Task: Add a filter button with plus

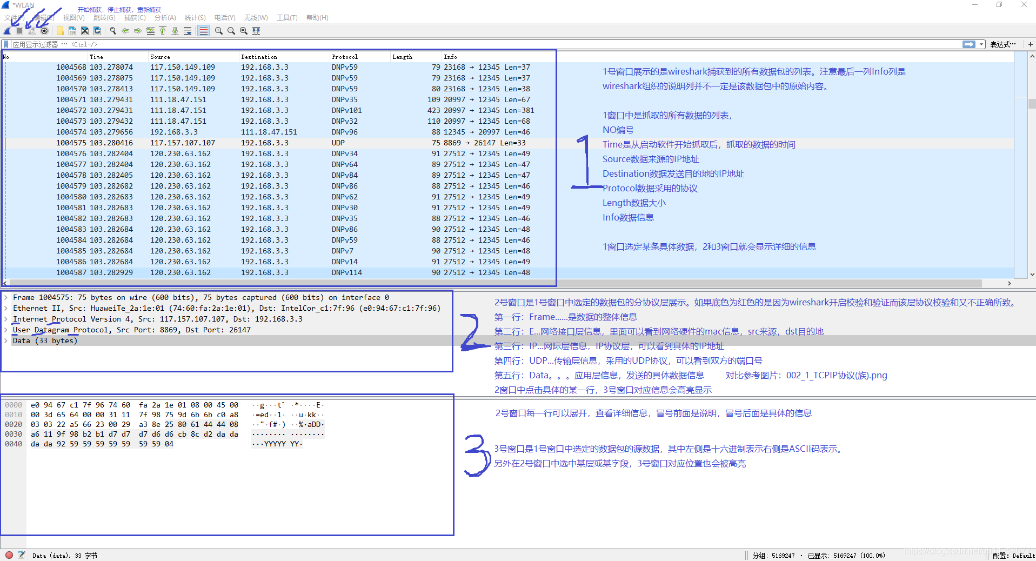Action: [x=1031, y=44]
